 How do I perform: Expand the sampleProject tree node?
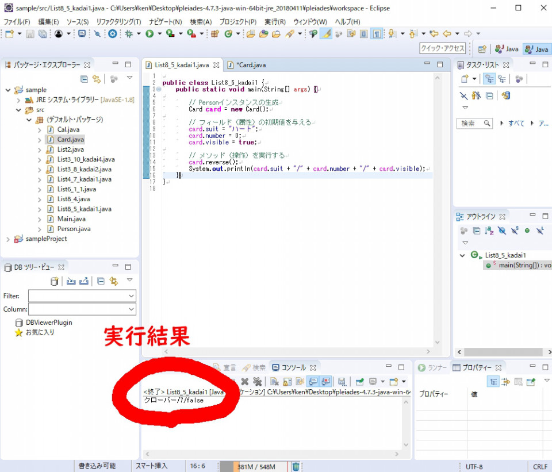[x=8, y=239]
